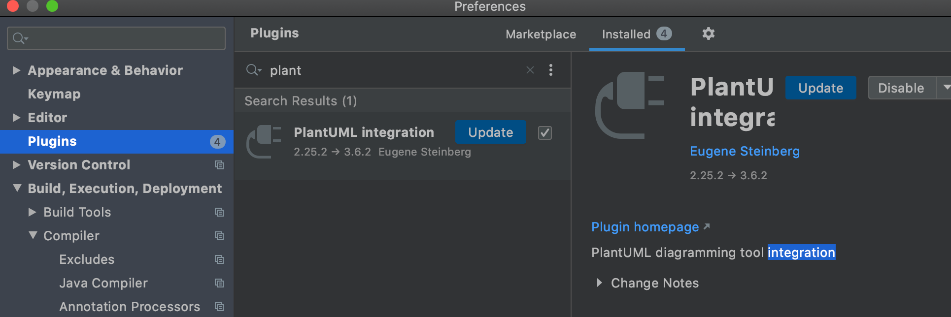951x317 pixels.
Task: Open the Java Compiler settings page
Action: pyautogui.click(x=103, y=283)
